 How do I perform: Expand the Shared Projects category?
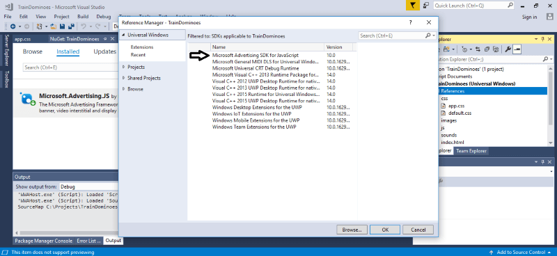123,78
